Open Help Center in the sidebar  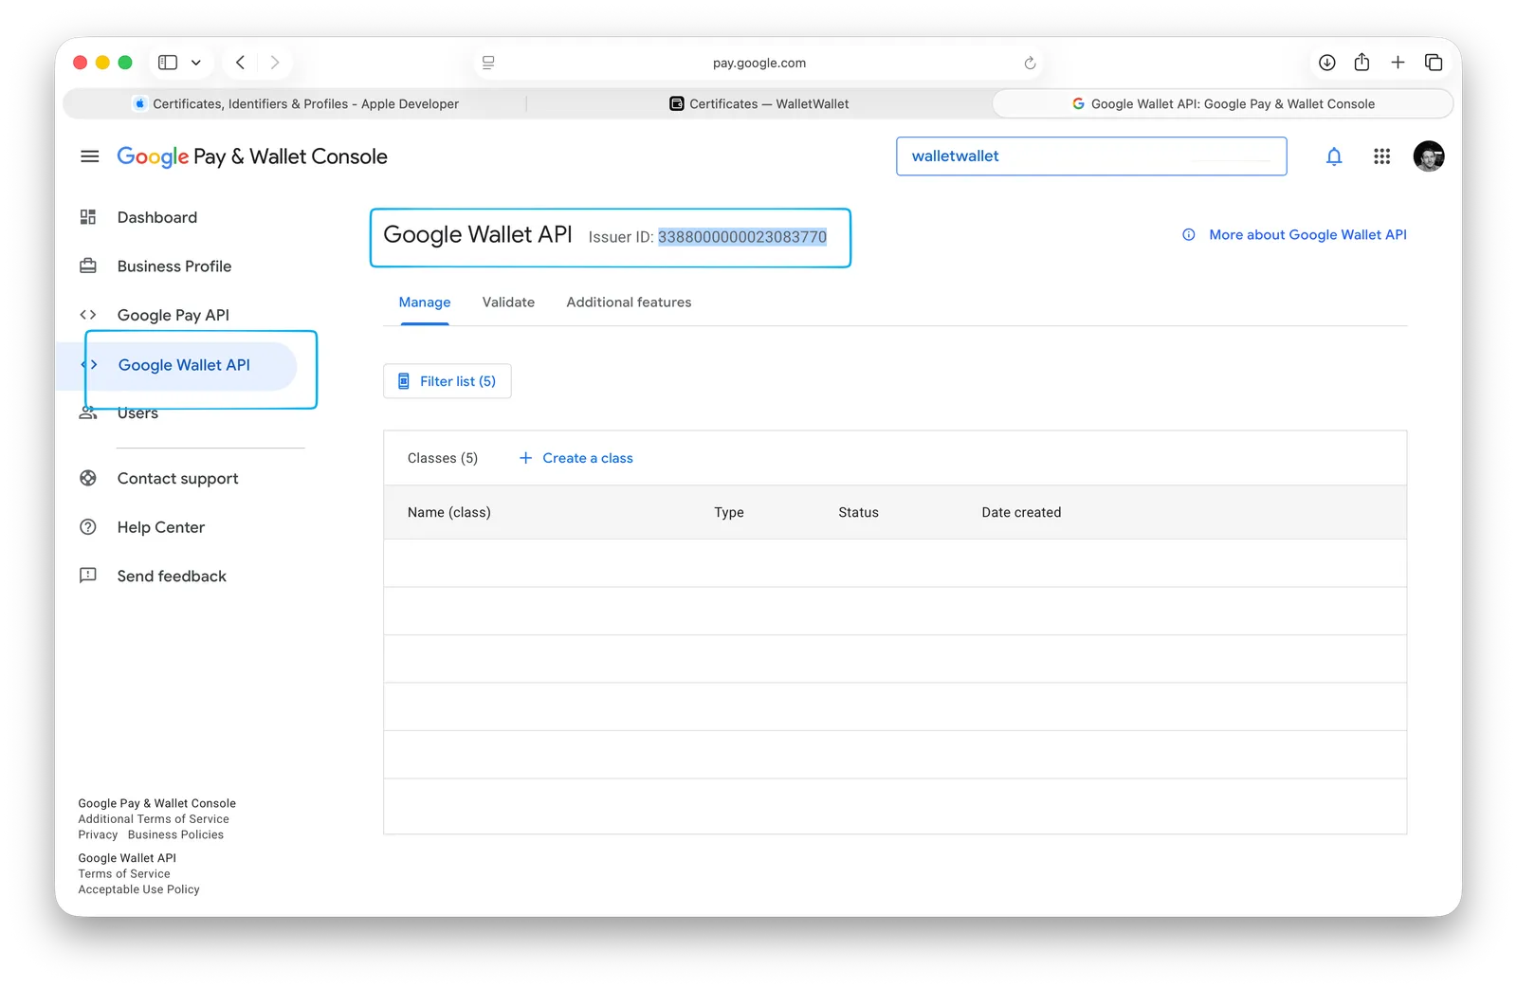(x=161, y=527)
